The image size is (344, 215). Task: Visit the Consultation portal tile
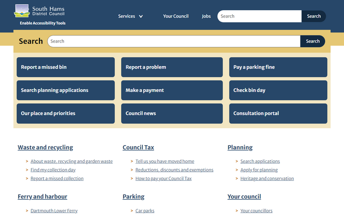click(278, 113)
